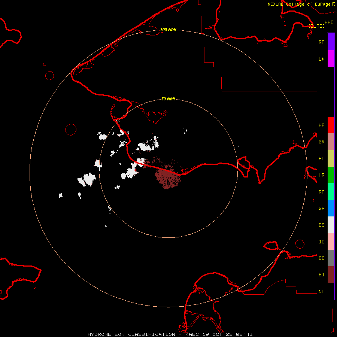Click the [CLAS] label

316,26
